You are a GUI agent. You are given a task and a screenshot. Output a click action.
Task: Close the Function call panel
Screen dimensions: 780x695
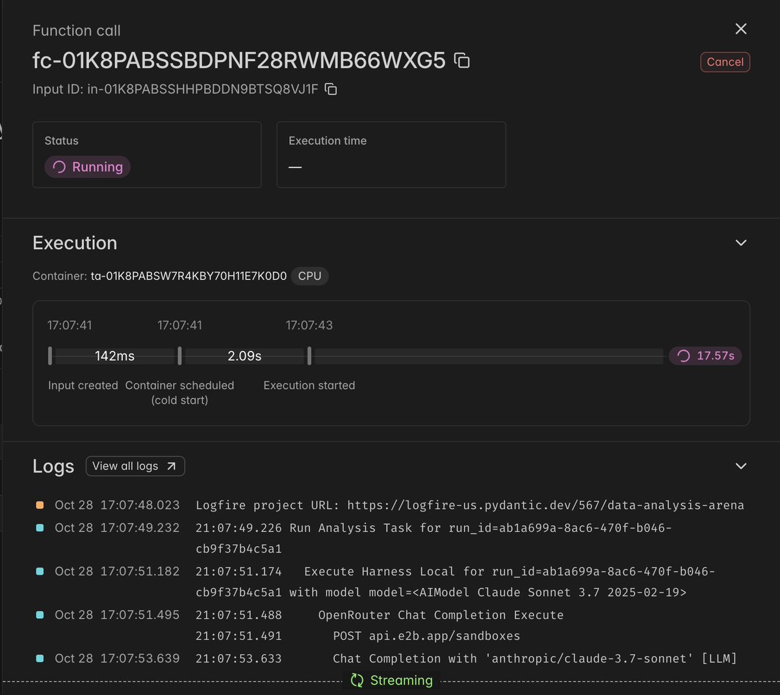tap(741, 29)
